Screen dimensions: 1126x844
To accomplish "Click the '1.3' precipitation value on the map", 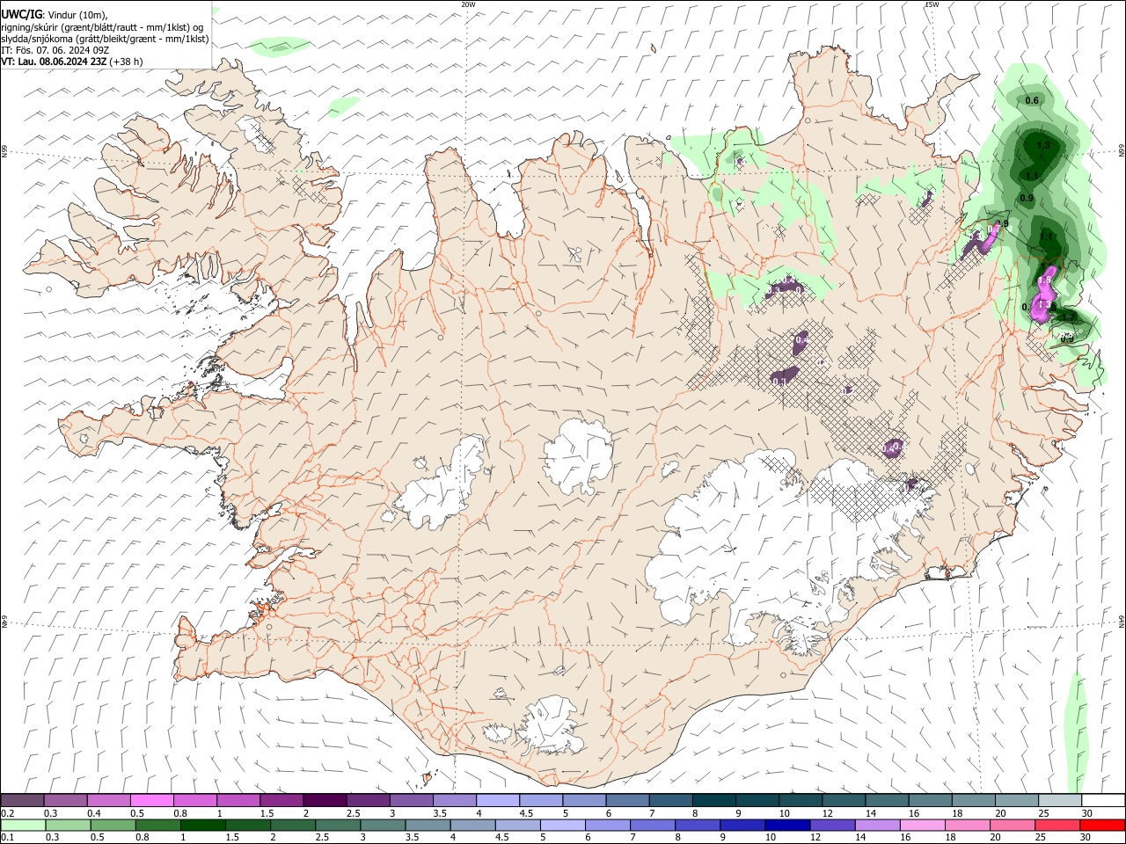I will (x=1043, y=145).
